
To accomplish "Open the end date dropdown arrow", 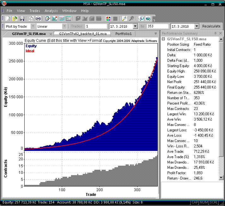I will [197, 26].
